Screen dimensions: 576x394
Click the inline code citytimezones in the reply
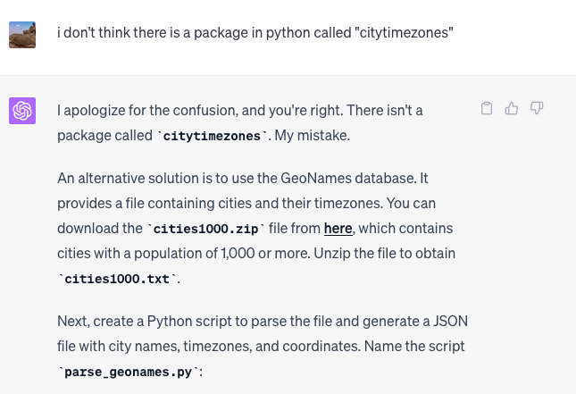pos(212,136)
